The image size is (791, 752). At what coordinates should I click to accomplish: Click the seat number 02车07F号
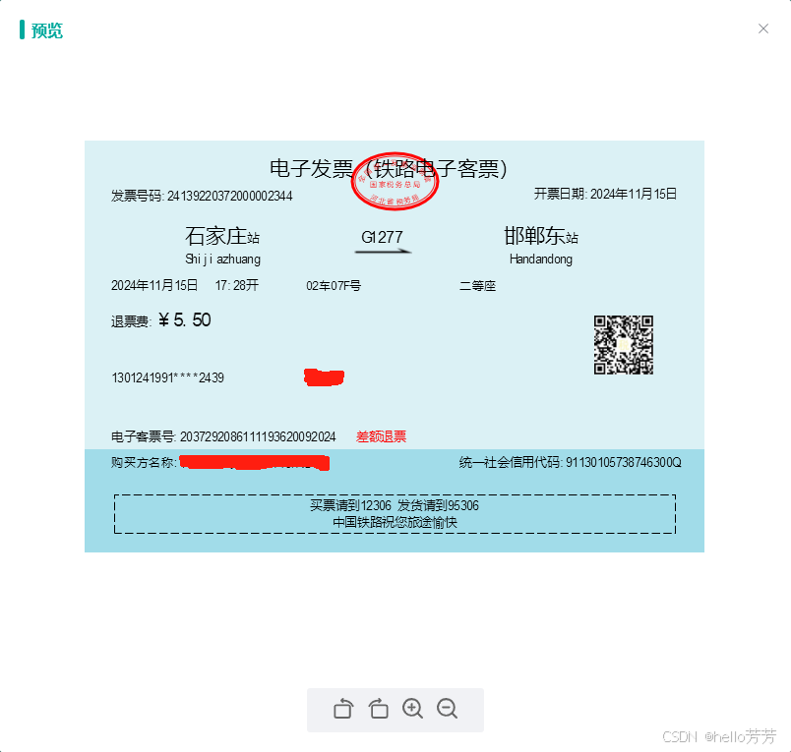(334, 286)
